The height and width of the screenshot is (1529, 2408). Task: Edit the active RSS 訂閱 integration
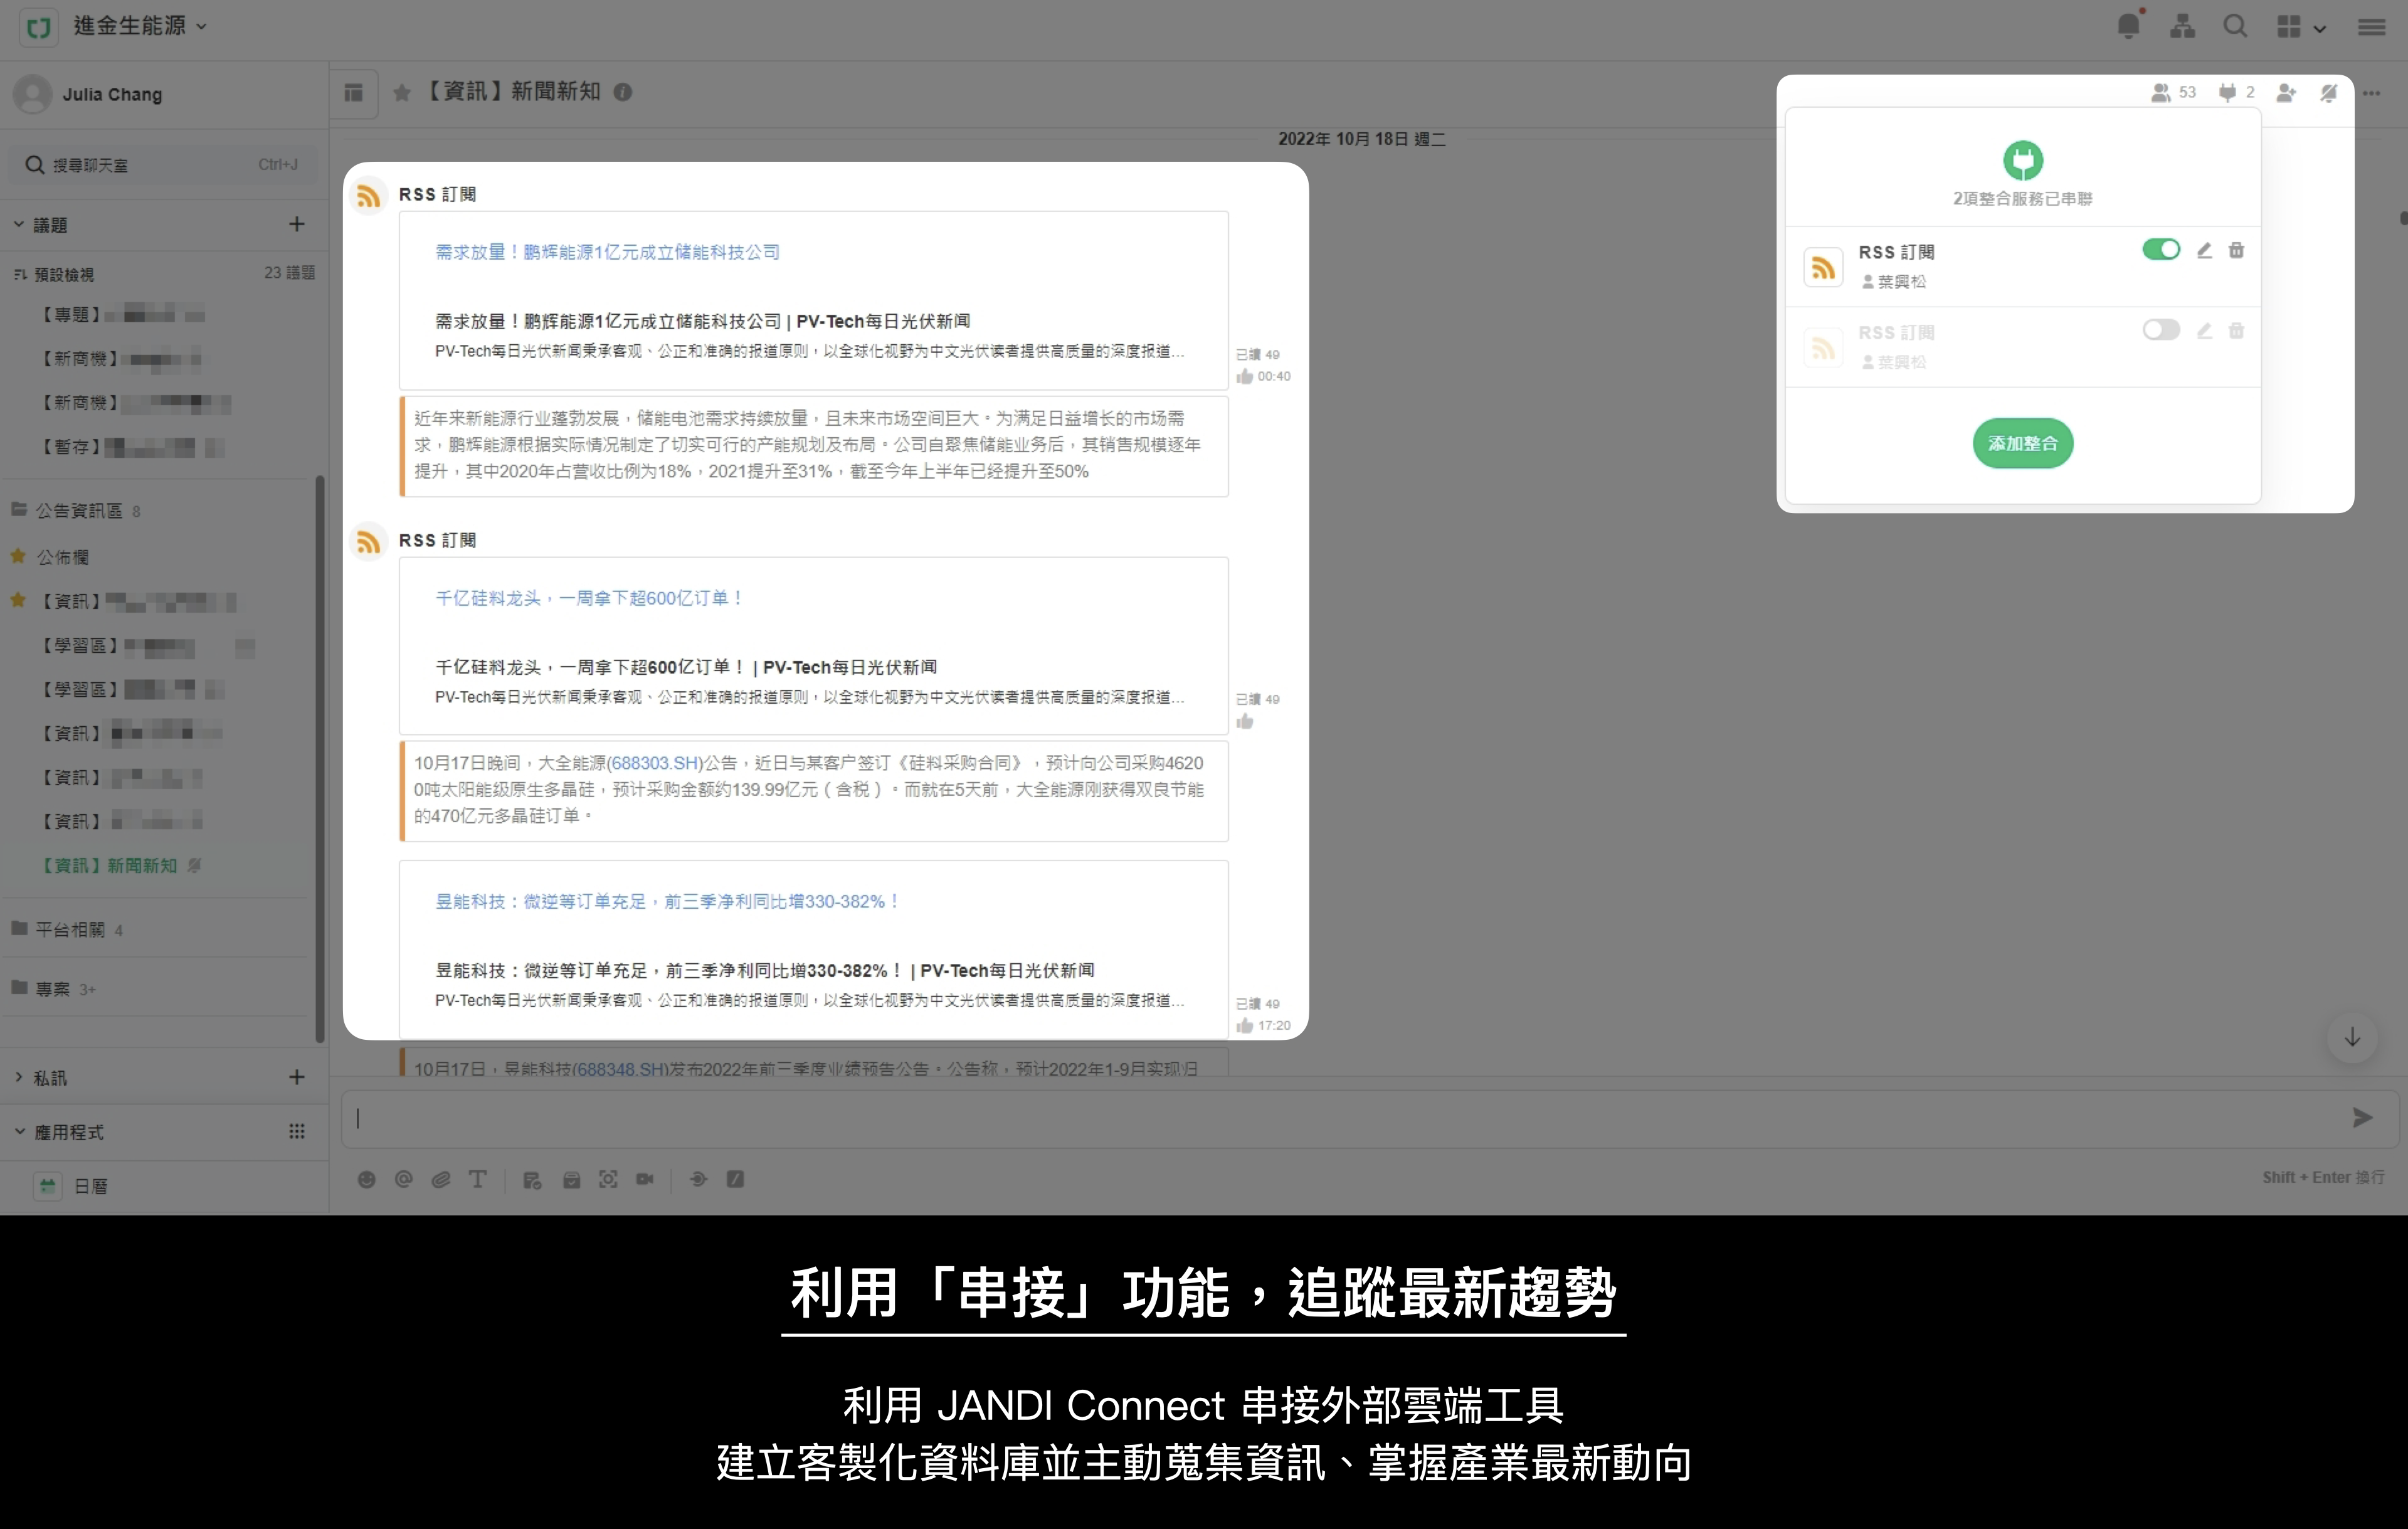pos(2204,250)
